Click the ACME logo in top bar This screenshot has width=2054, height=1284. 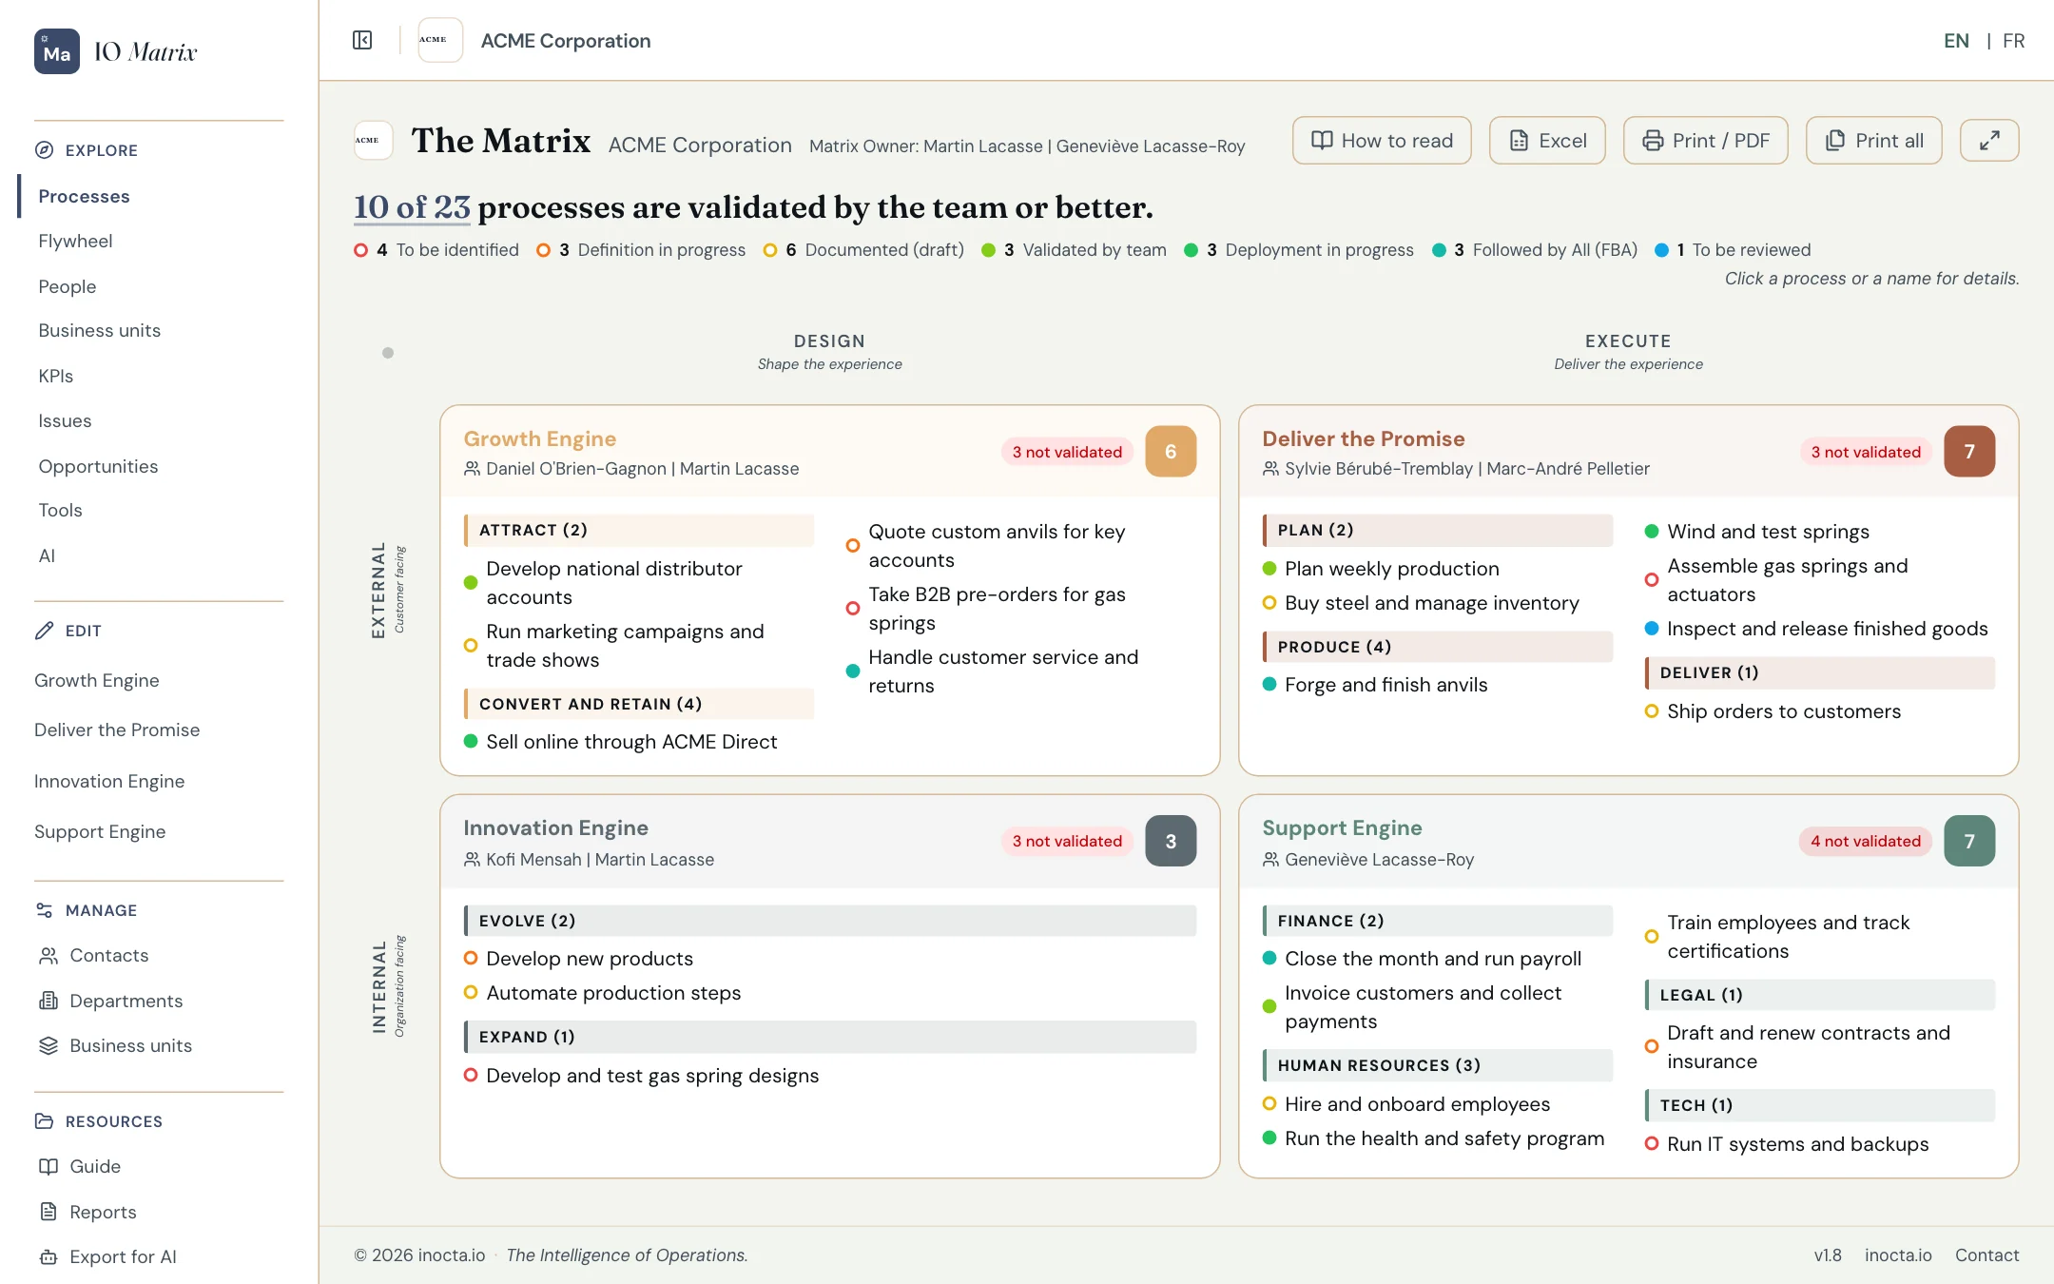[440, 40]
